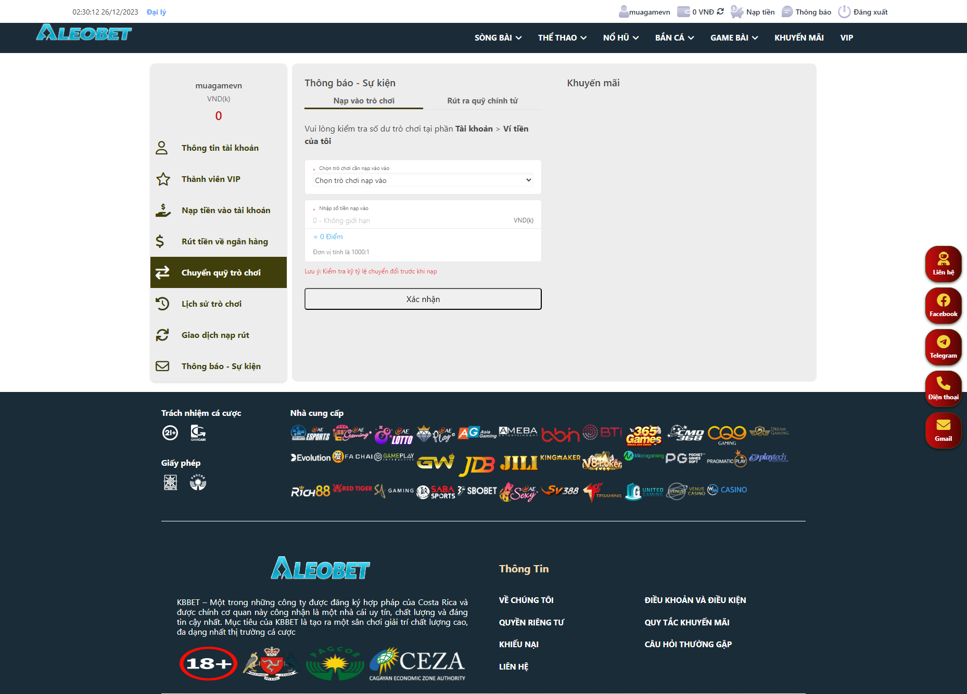
Task: Click the 21+ responsible gaming icon
Action: (170, 433)
